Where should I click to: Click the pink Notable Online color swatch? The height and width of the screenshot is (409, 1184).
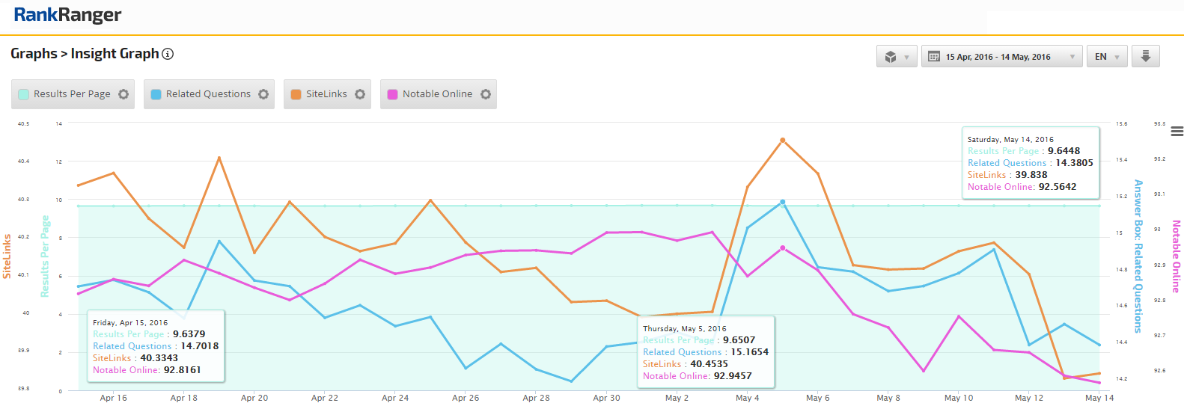tap(392, 94)
